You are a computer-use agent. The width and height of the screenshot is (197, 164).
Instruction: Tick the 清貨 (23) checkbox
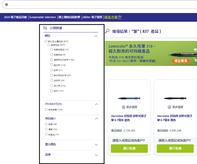[46, 129]
